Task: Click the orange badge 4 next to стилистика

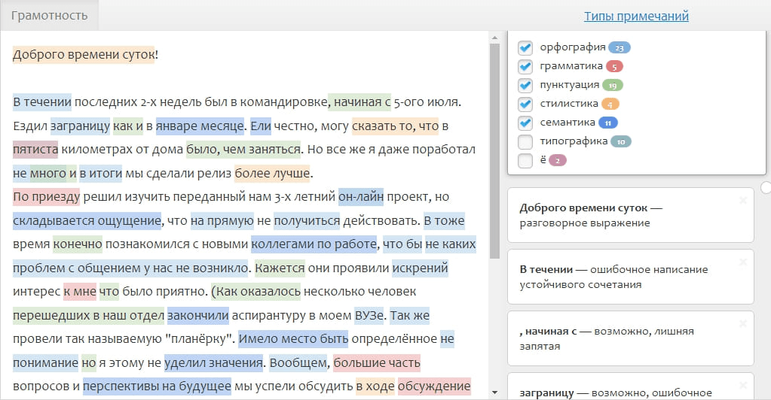Action: (610, 104)
